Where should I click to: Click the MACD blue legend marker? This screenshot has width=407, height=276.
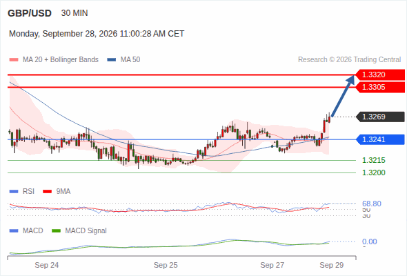[x=14, y=231]
